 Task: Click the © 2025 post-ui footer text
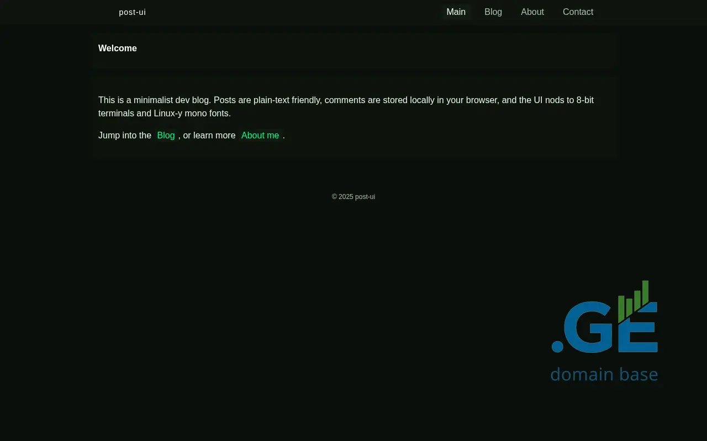(x=353, y=197)
